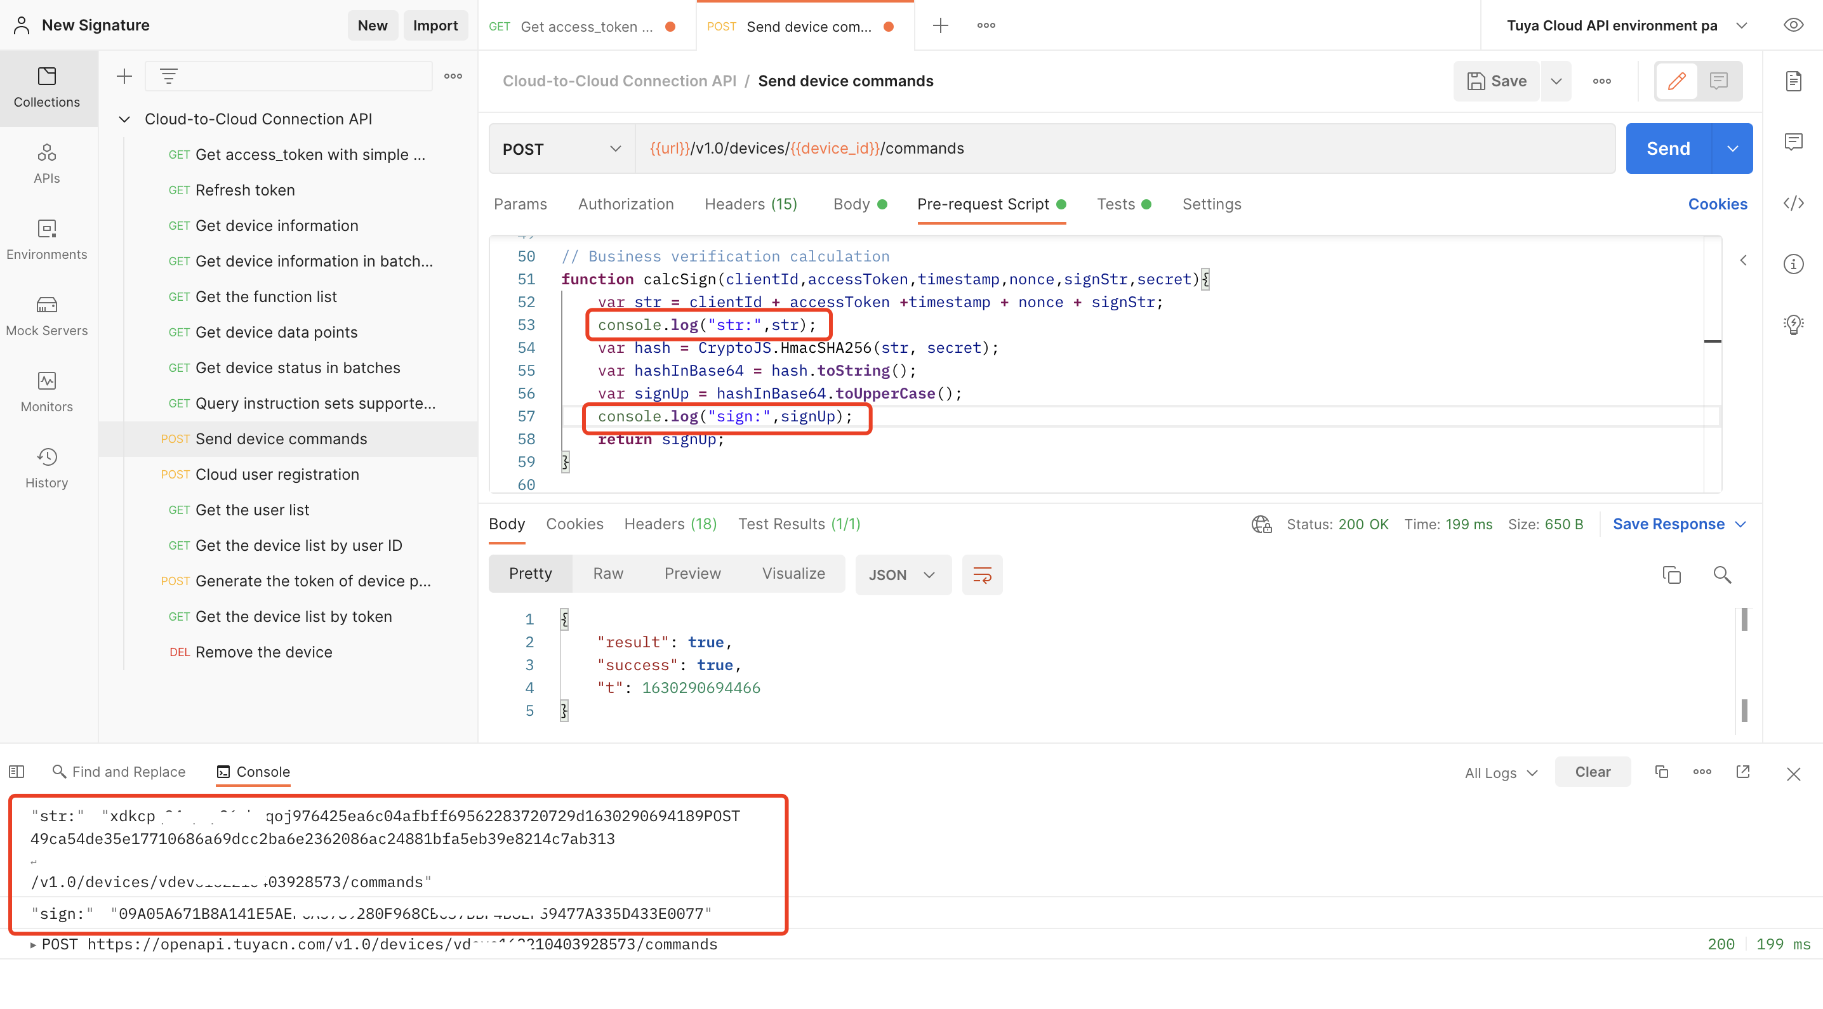Open the Cookies link
The height and width of the screenshot is (1009, 1823).
(x=1718, y=204)
